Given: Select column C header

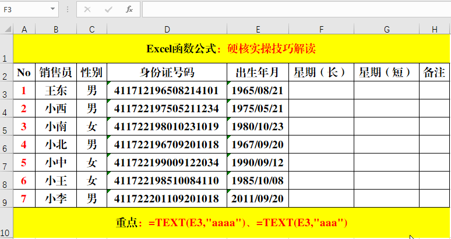Looking at the screenshot, I should (x=91, y=29).
